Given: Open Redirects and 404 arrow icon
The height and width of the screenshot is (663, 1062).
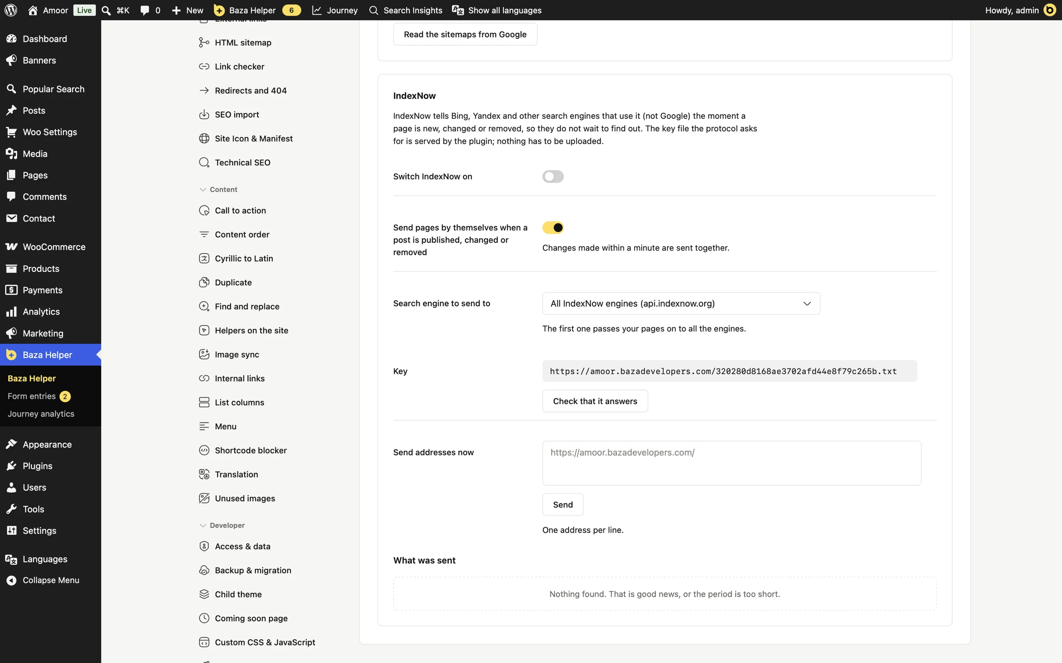Looking at the screenshot, I should click(x=204, y=90).
